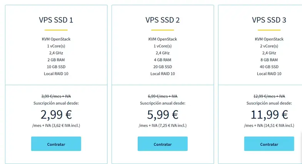
Task: Click the crossed-out 12,99 €/mes price
Action: [269, 96]
